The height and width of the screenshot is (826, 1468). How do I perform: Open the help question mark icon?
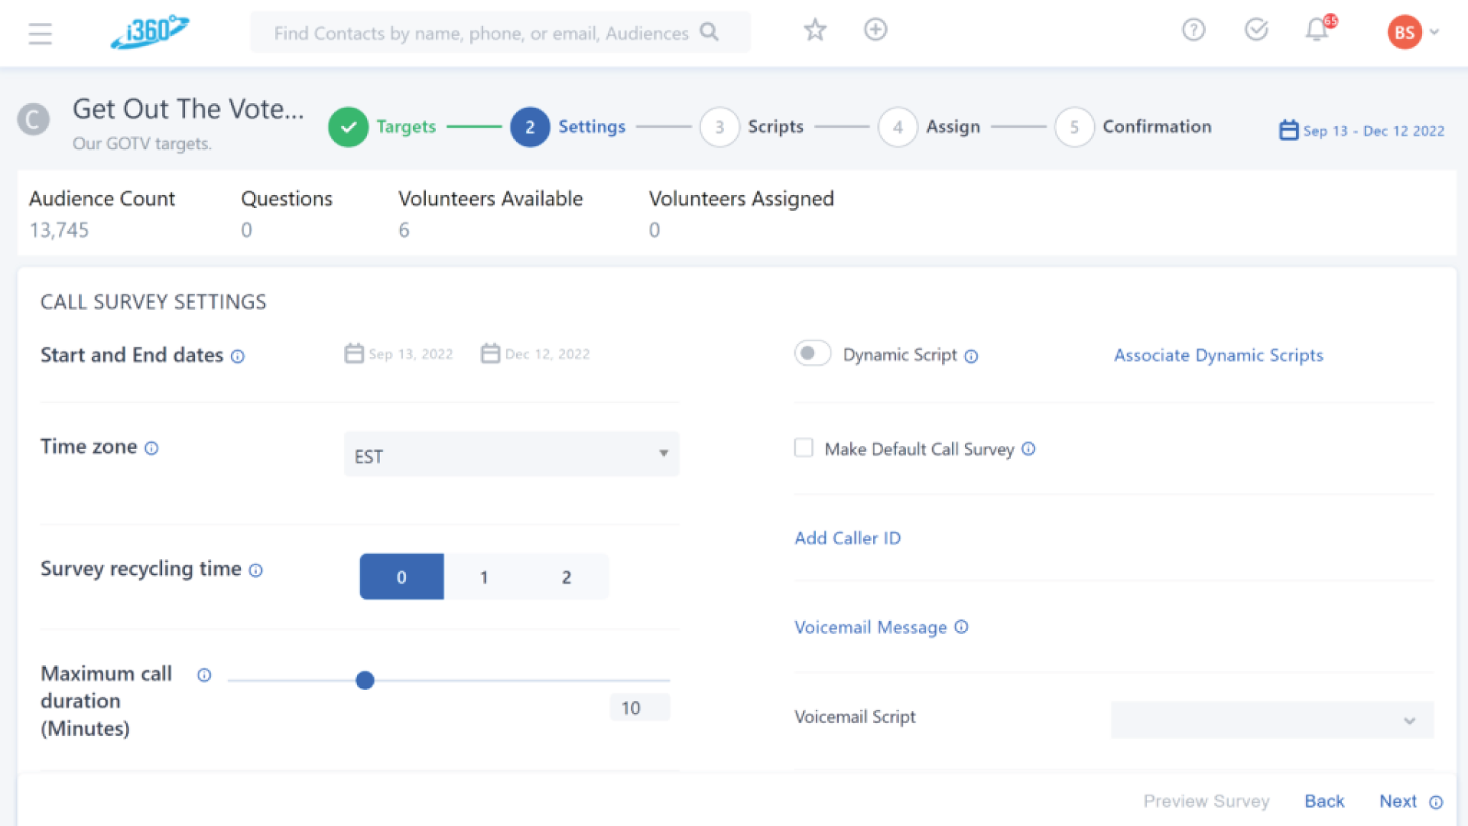coord(1194,30)
